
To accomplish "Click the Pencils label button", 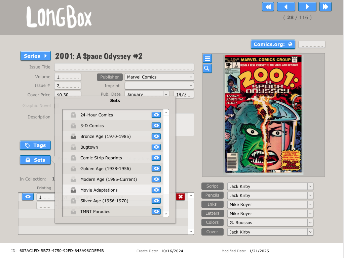I will coord(213,195).
